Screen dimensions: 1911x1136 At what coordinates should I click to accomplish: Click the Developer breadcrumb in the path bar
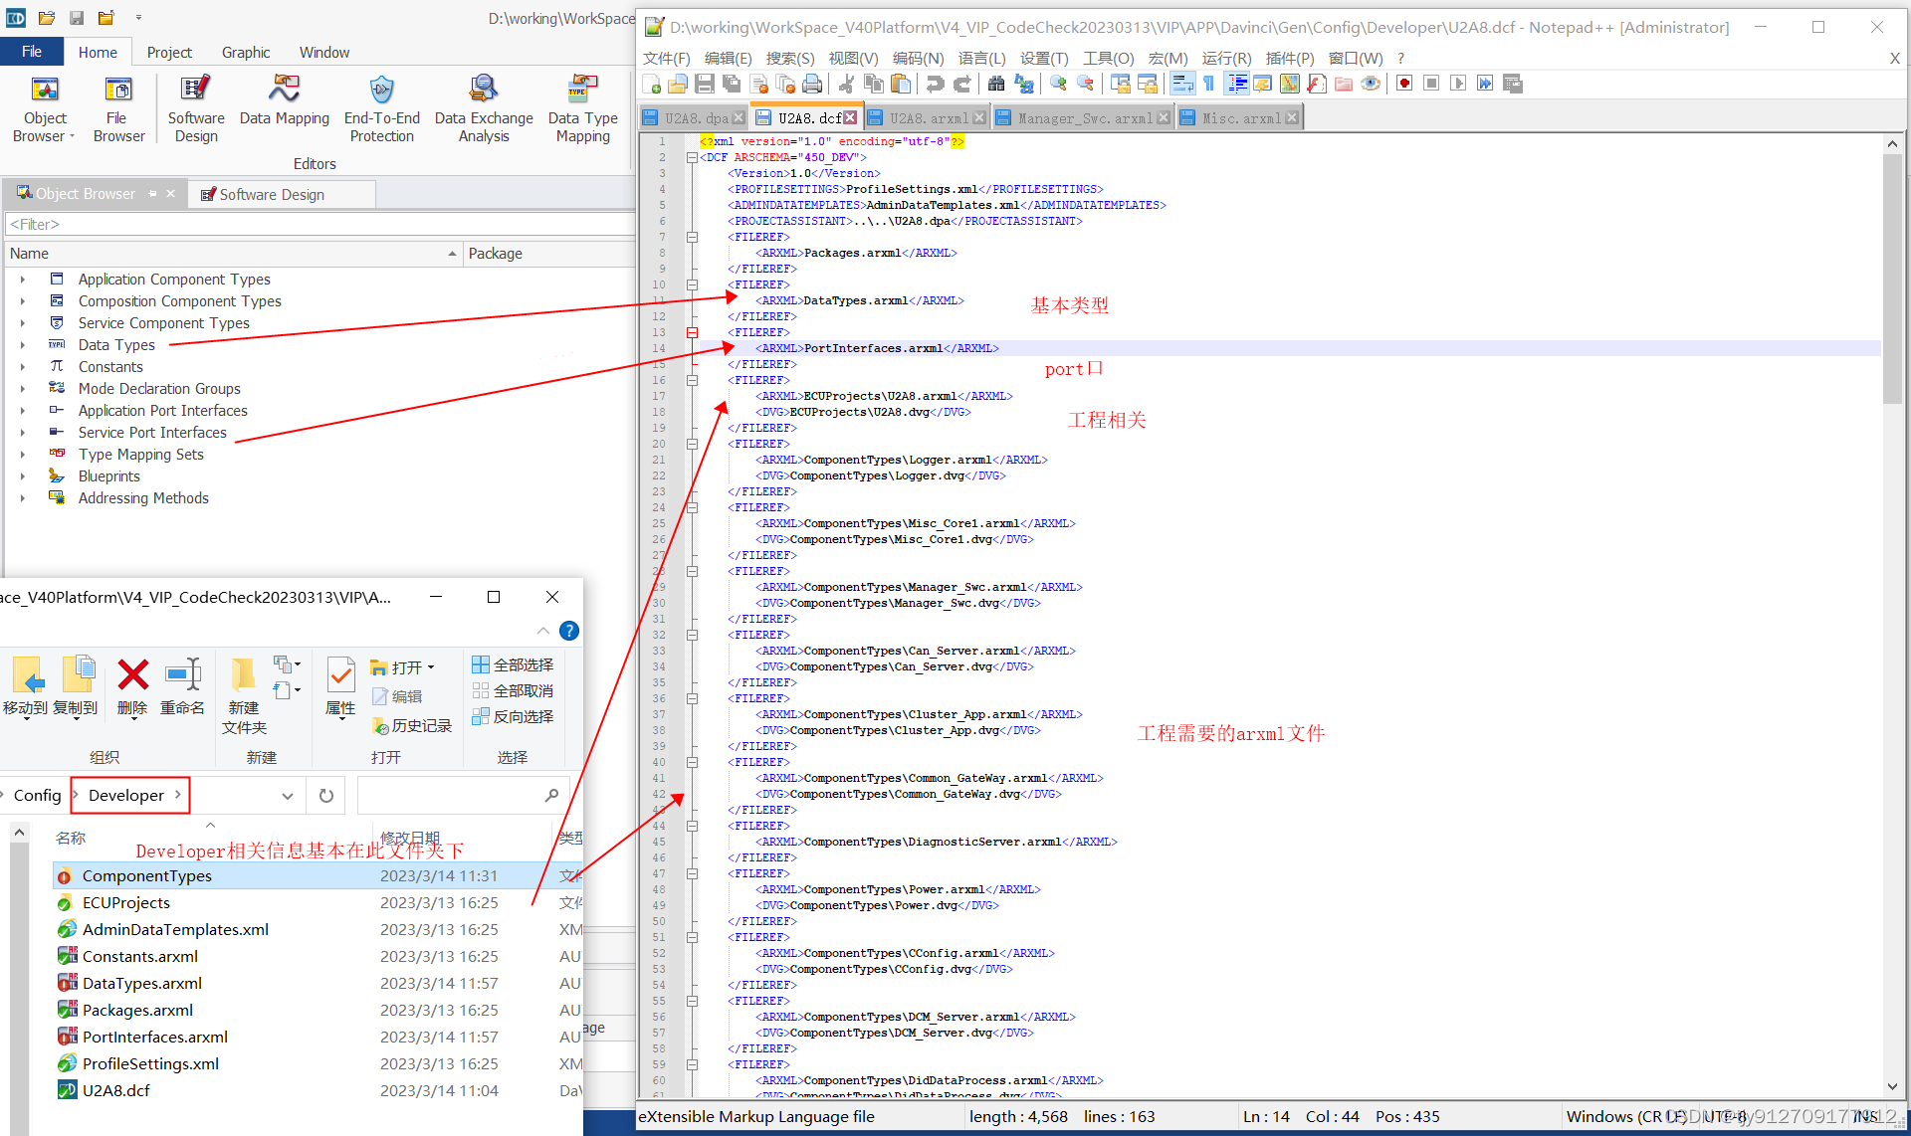pyautogui.click(x=126, y=795)
